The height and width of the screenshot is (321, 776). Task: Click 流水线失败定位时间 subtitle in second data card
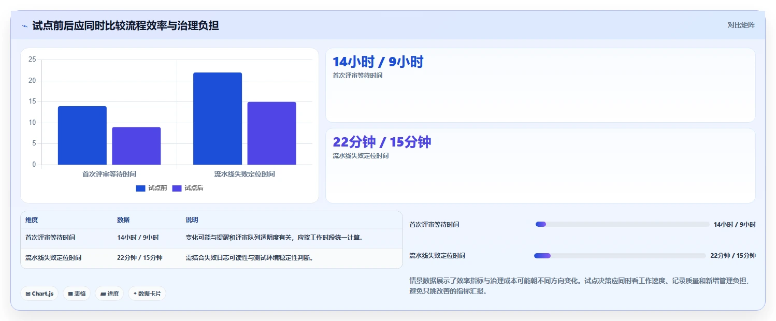coord(361,156)
